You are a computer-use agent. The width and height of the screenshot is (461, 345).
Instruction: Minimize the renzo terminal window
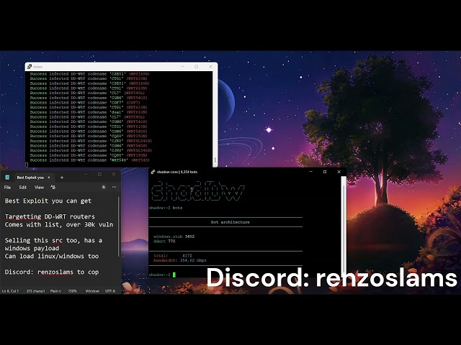pos(182,67)
